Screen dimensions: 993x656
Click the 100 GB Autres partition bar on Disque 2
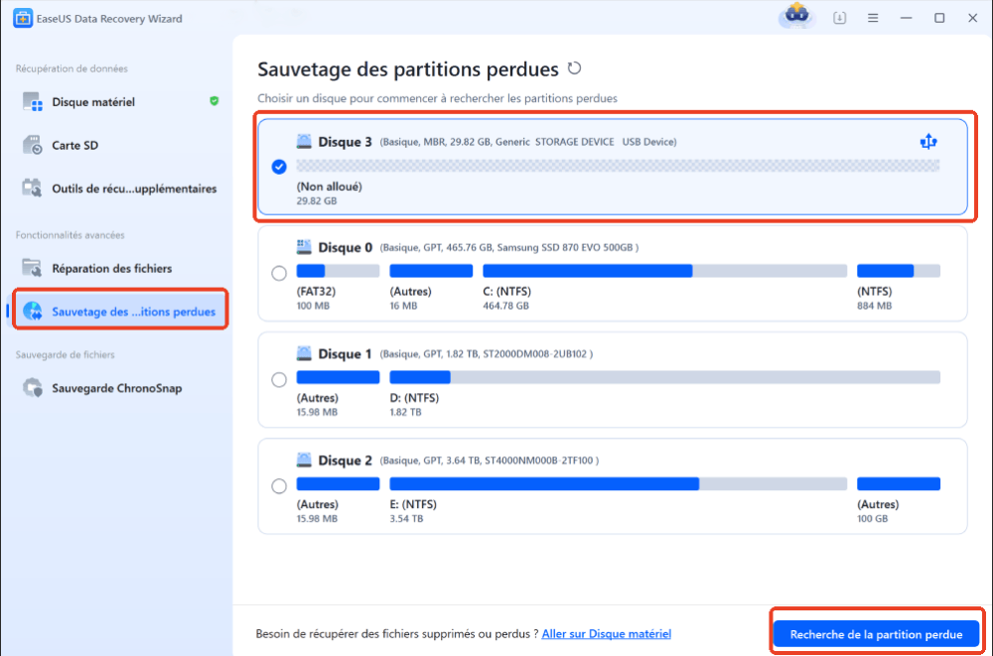[899, 483]
